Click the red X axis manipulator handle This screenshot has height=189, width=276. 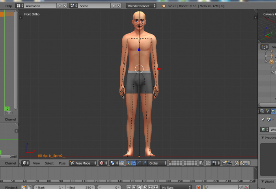click(159, 69)
